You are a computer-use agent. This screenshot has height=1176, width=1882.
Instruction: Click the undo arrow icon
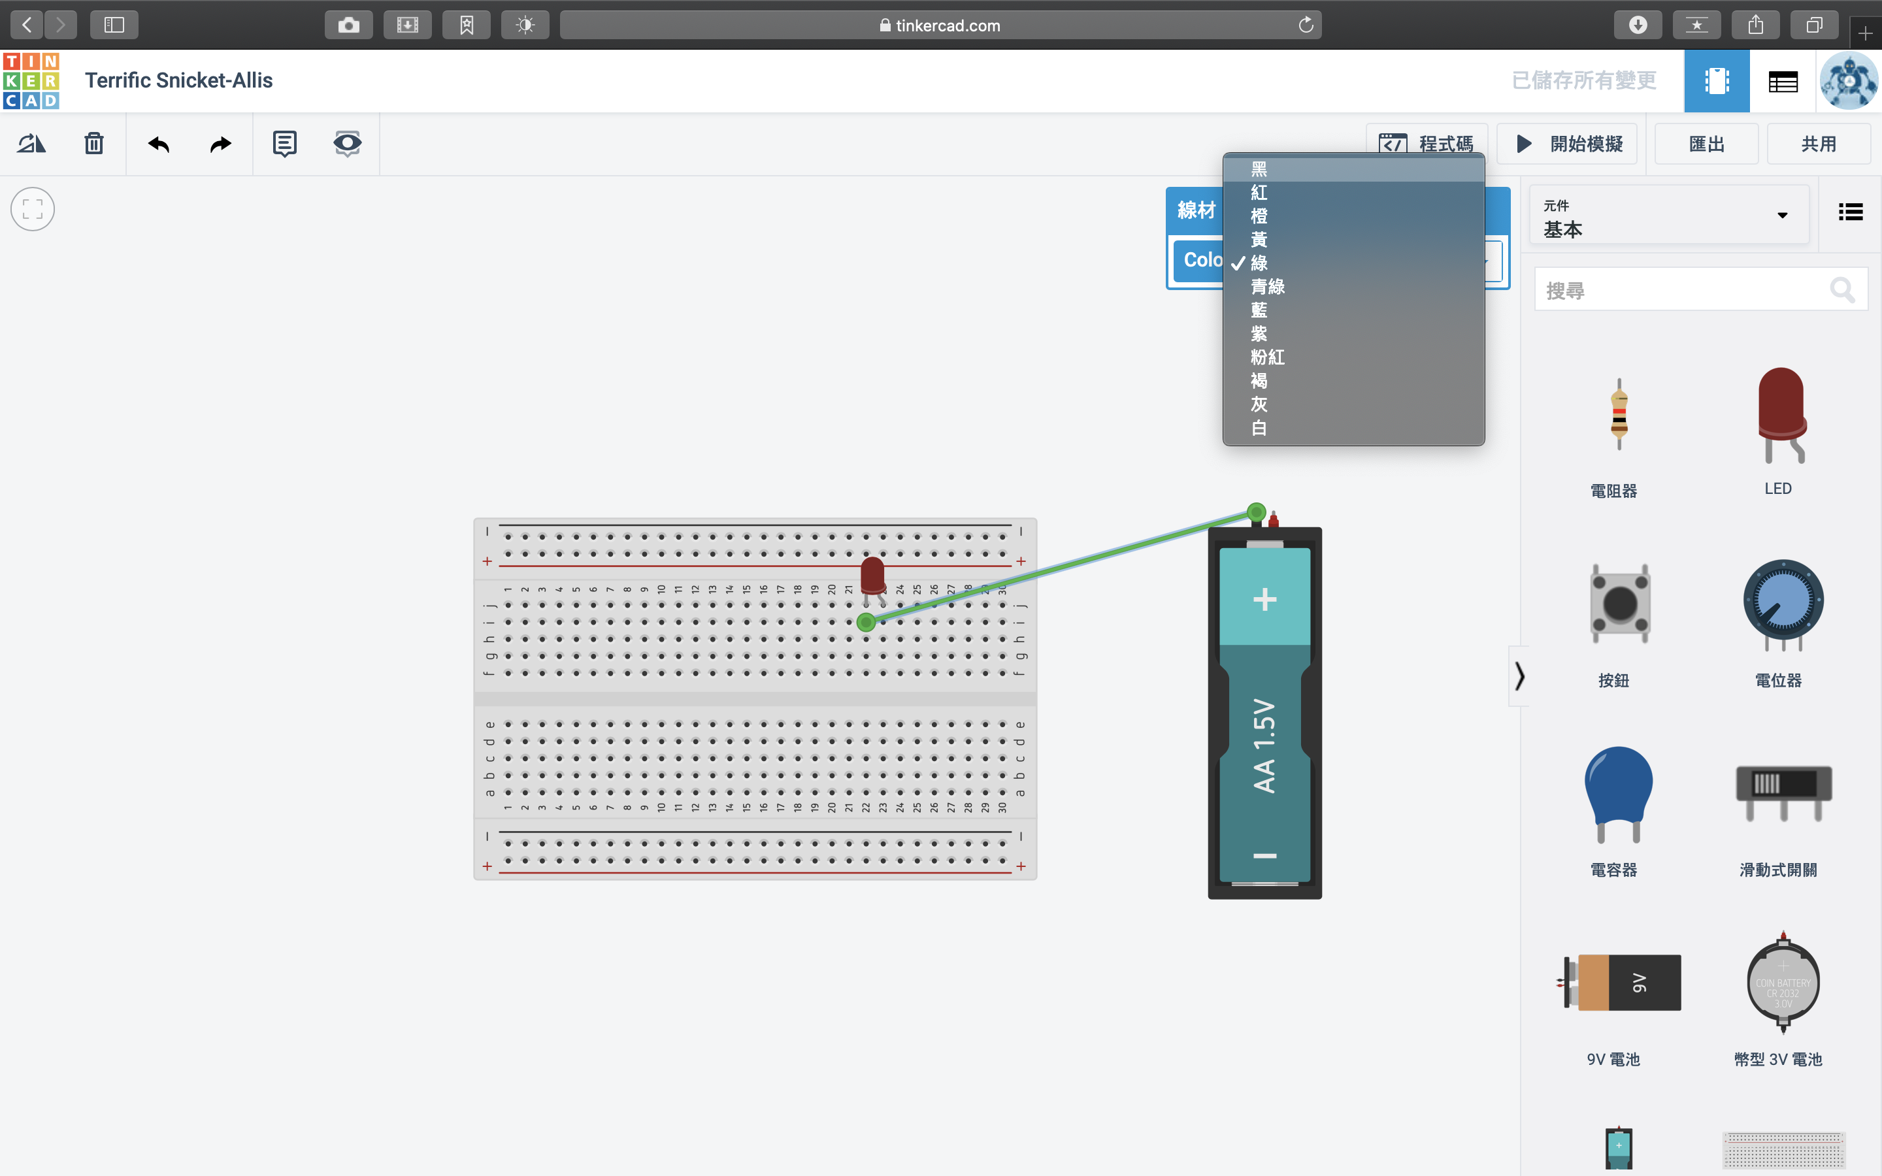coord(159,144)
